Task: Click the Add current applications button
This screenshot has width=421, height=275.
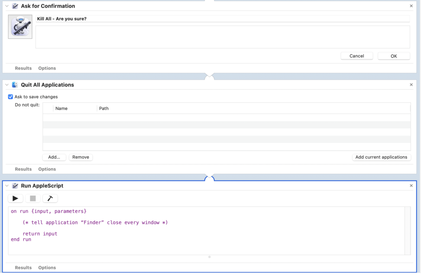Action: pos(381,157)
